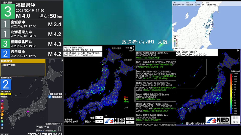This screenshot has width=241, height=135.
Task: Click the 北海道道東 monitor intensity entry
Action: pyautogui.click(x=55, y=97)
